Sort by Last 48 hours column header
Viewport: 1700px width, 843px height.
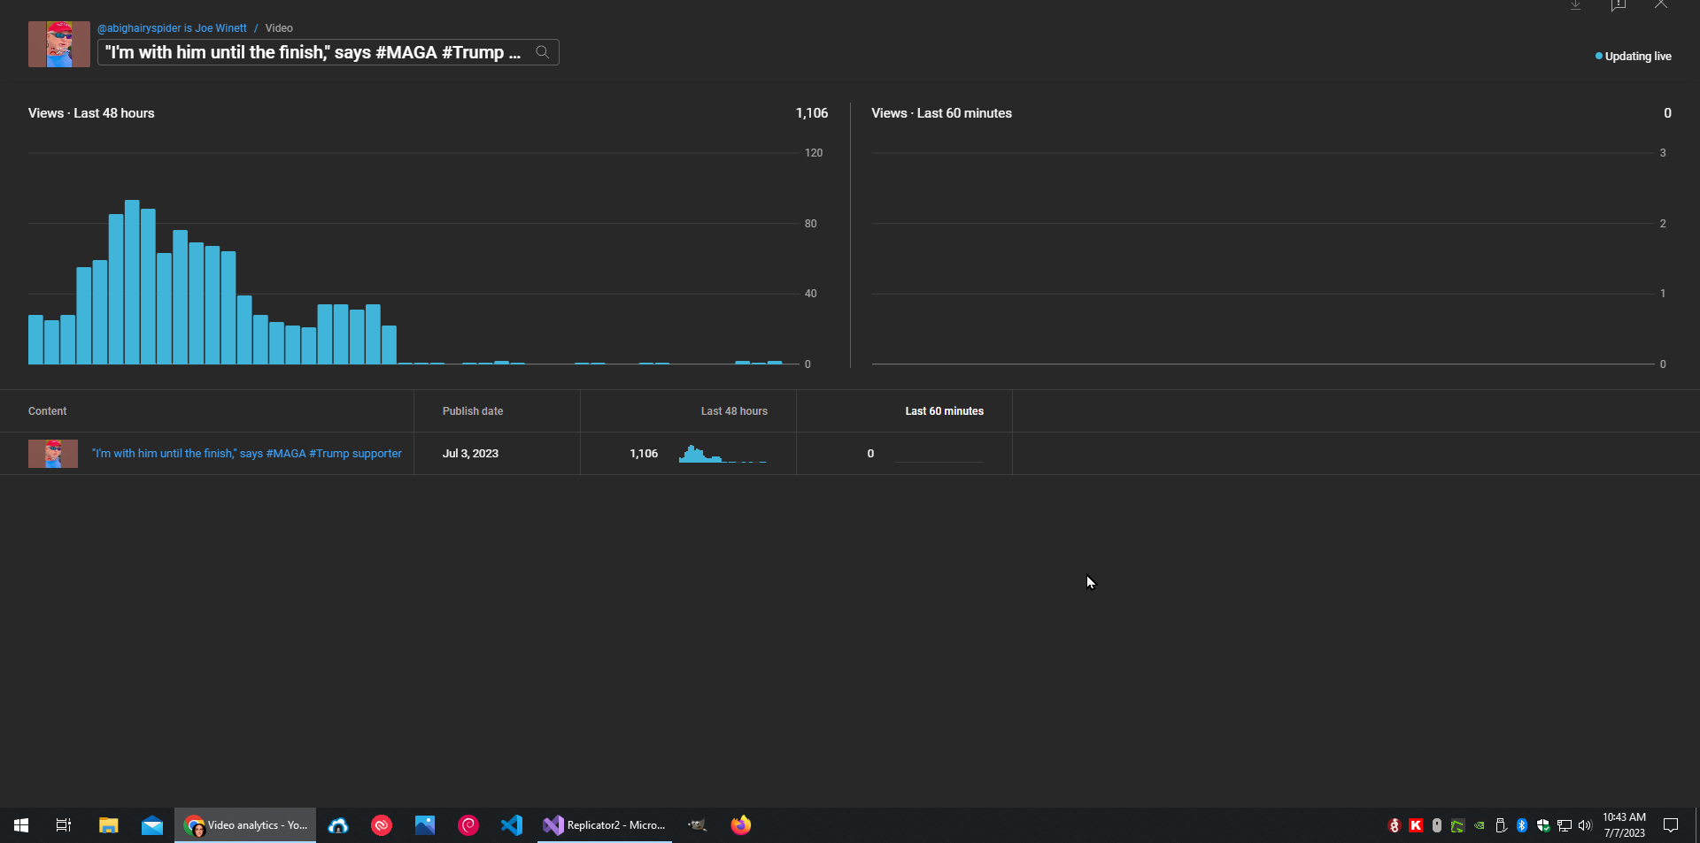coord(734,411)
